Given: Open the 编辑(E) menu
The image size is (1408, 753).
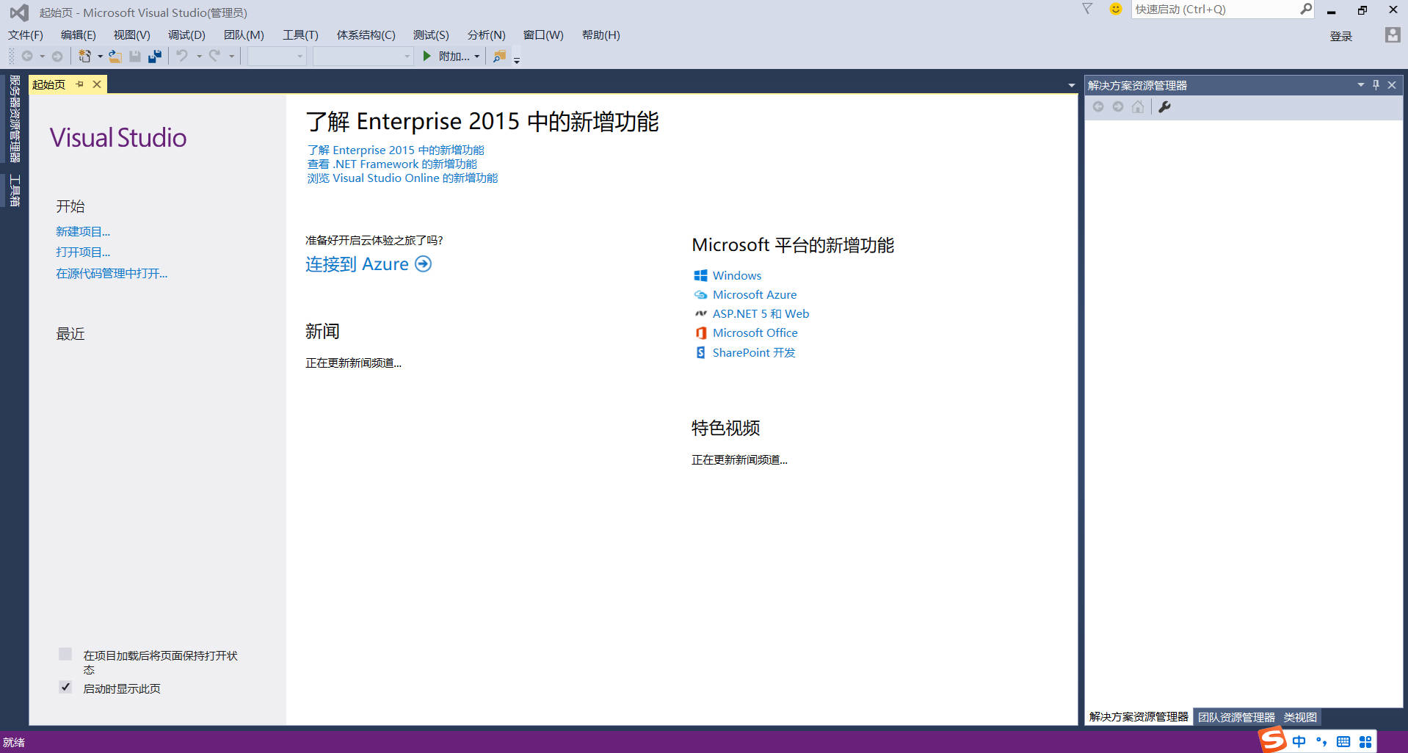Looking at the screenshot, I should [x=79, y=35].
